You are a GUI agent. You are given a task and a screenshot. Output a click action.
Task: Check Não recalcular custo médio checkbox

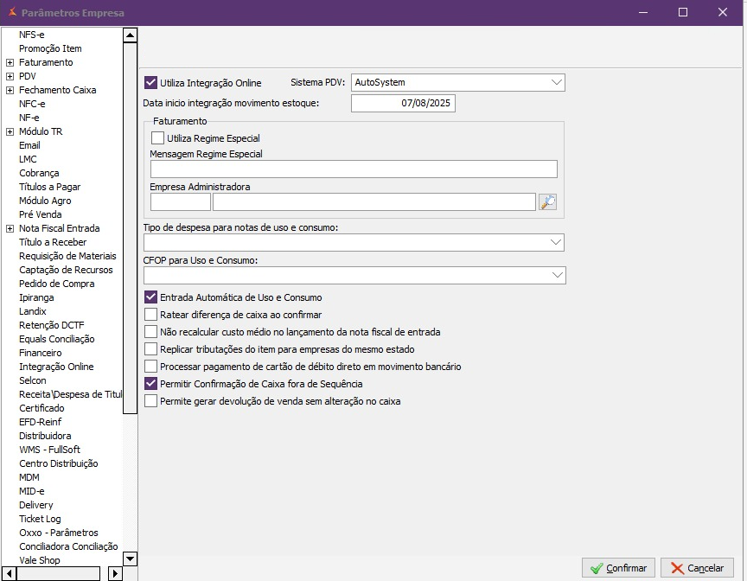(x=150, y=331)
